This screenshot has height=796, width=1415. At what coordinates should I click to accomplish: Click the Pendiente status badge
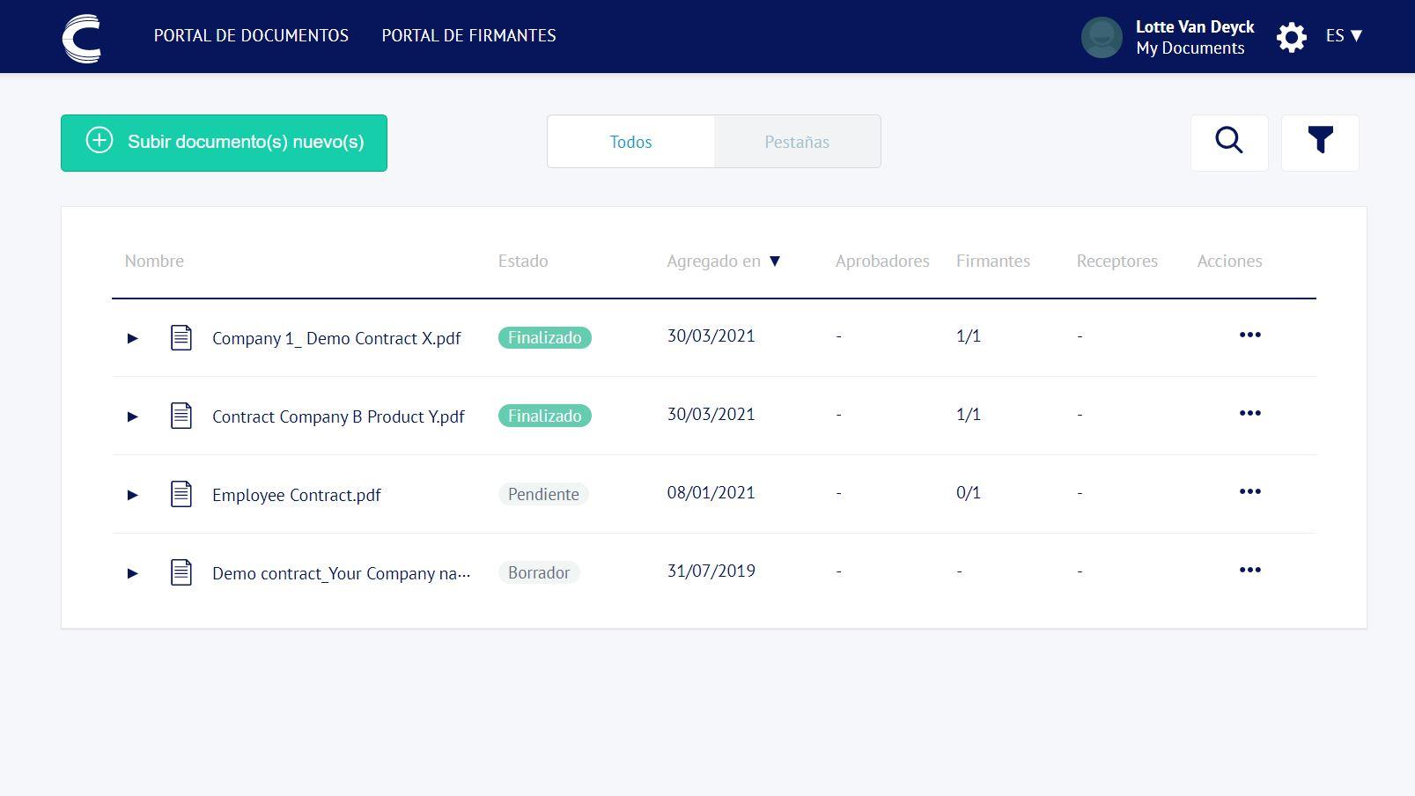543,494
